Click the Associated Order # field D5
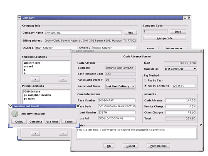 point(120,80)
